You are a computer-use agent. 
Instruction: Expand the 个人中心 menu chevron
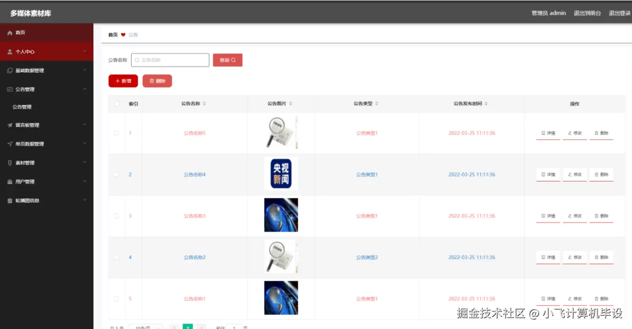(85, 51)
